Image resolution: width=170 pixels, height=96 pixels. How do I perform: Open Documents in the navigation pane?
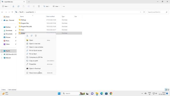point(9,34)
